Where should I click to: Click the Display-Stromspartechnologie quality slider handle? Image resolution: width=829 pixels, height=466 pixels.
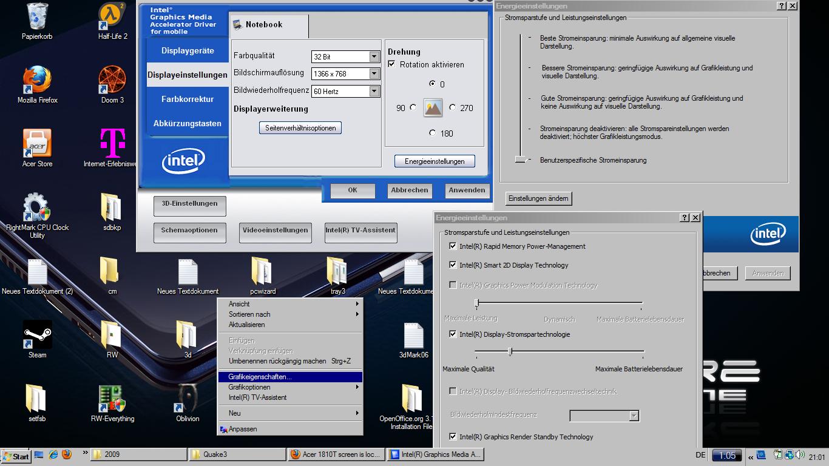[x=510, y=351]
